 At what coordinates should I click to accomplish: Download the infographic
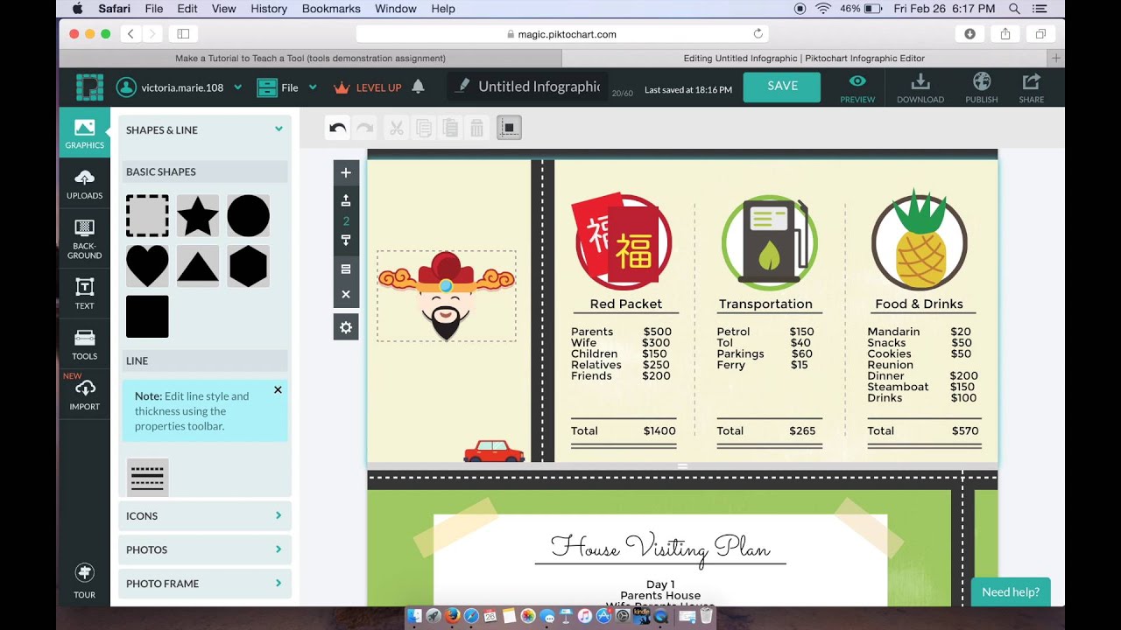[920, 87]
